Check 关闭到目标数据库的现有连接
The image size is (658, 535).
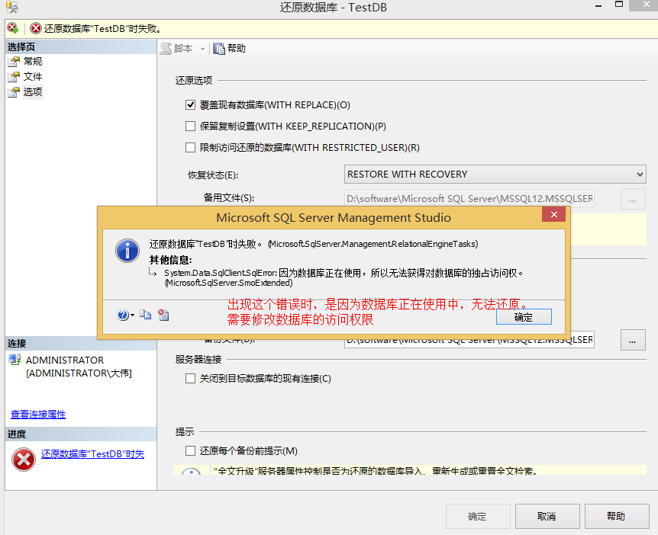pos(190,379)
